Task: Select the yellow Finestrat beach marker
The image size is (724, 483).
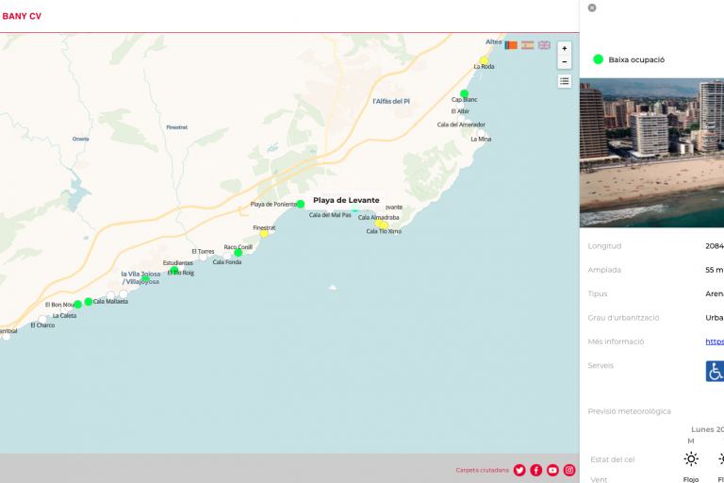Action: tap(264, 233)
